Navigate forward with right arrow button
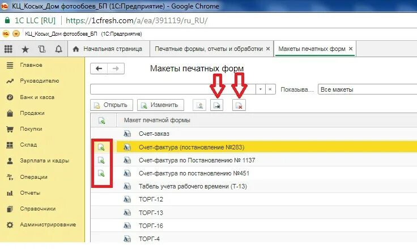 (116, 68)
